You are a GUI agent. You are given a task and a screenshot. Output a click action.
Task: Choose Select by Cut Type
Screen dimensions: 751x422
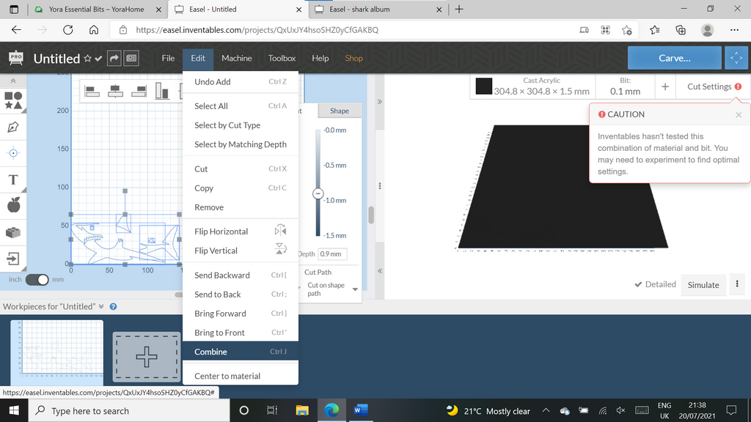241,125
